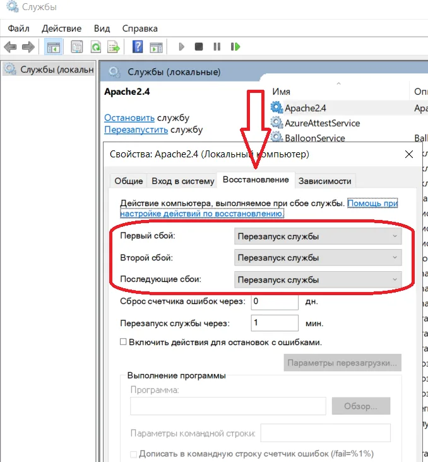Viewport: 428px width, 462px height.
Task: Open the 'Действие' menu
Action: 61,28
